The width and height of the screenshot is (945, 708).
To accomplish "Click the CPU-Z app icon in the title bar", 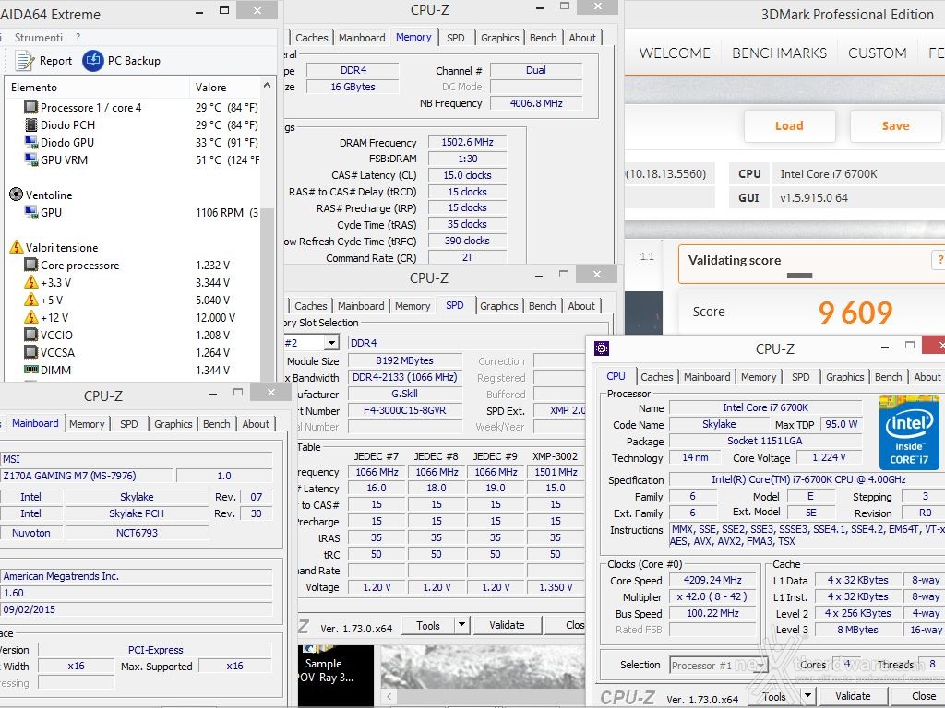I will (x=602, y=348).
